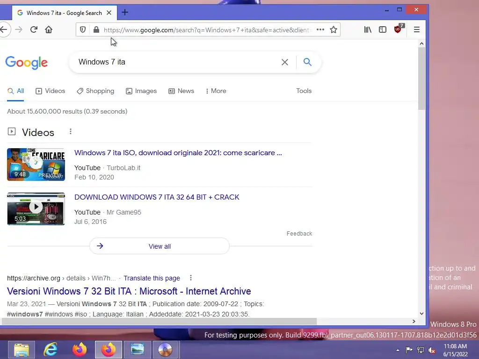Reload the current page
The height and width of the screenshot is (359, 479).
click(34, 29)
